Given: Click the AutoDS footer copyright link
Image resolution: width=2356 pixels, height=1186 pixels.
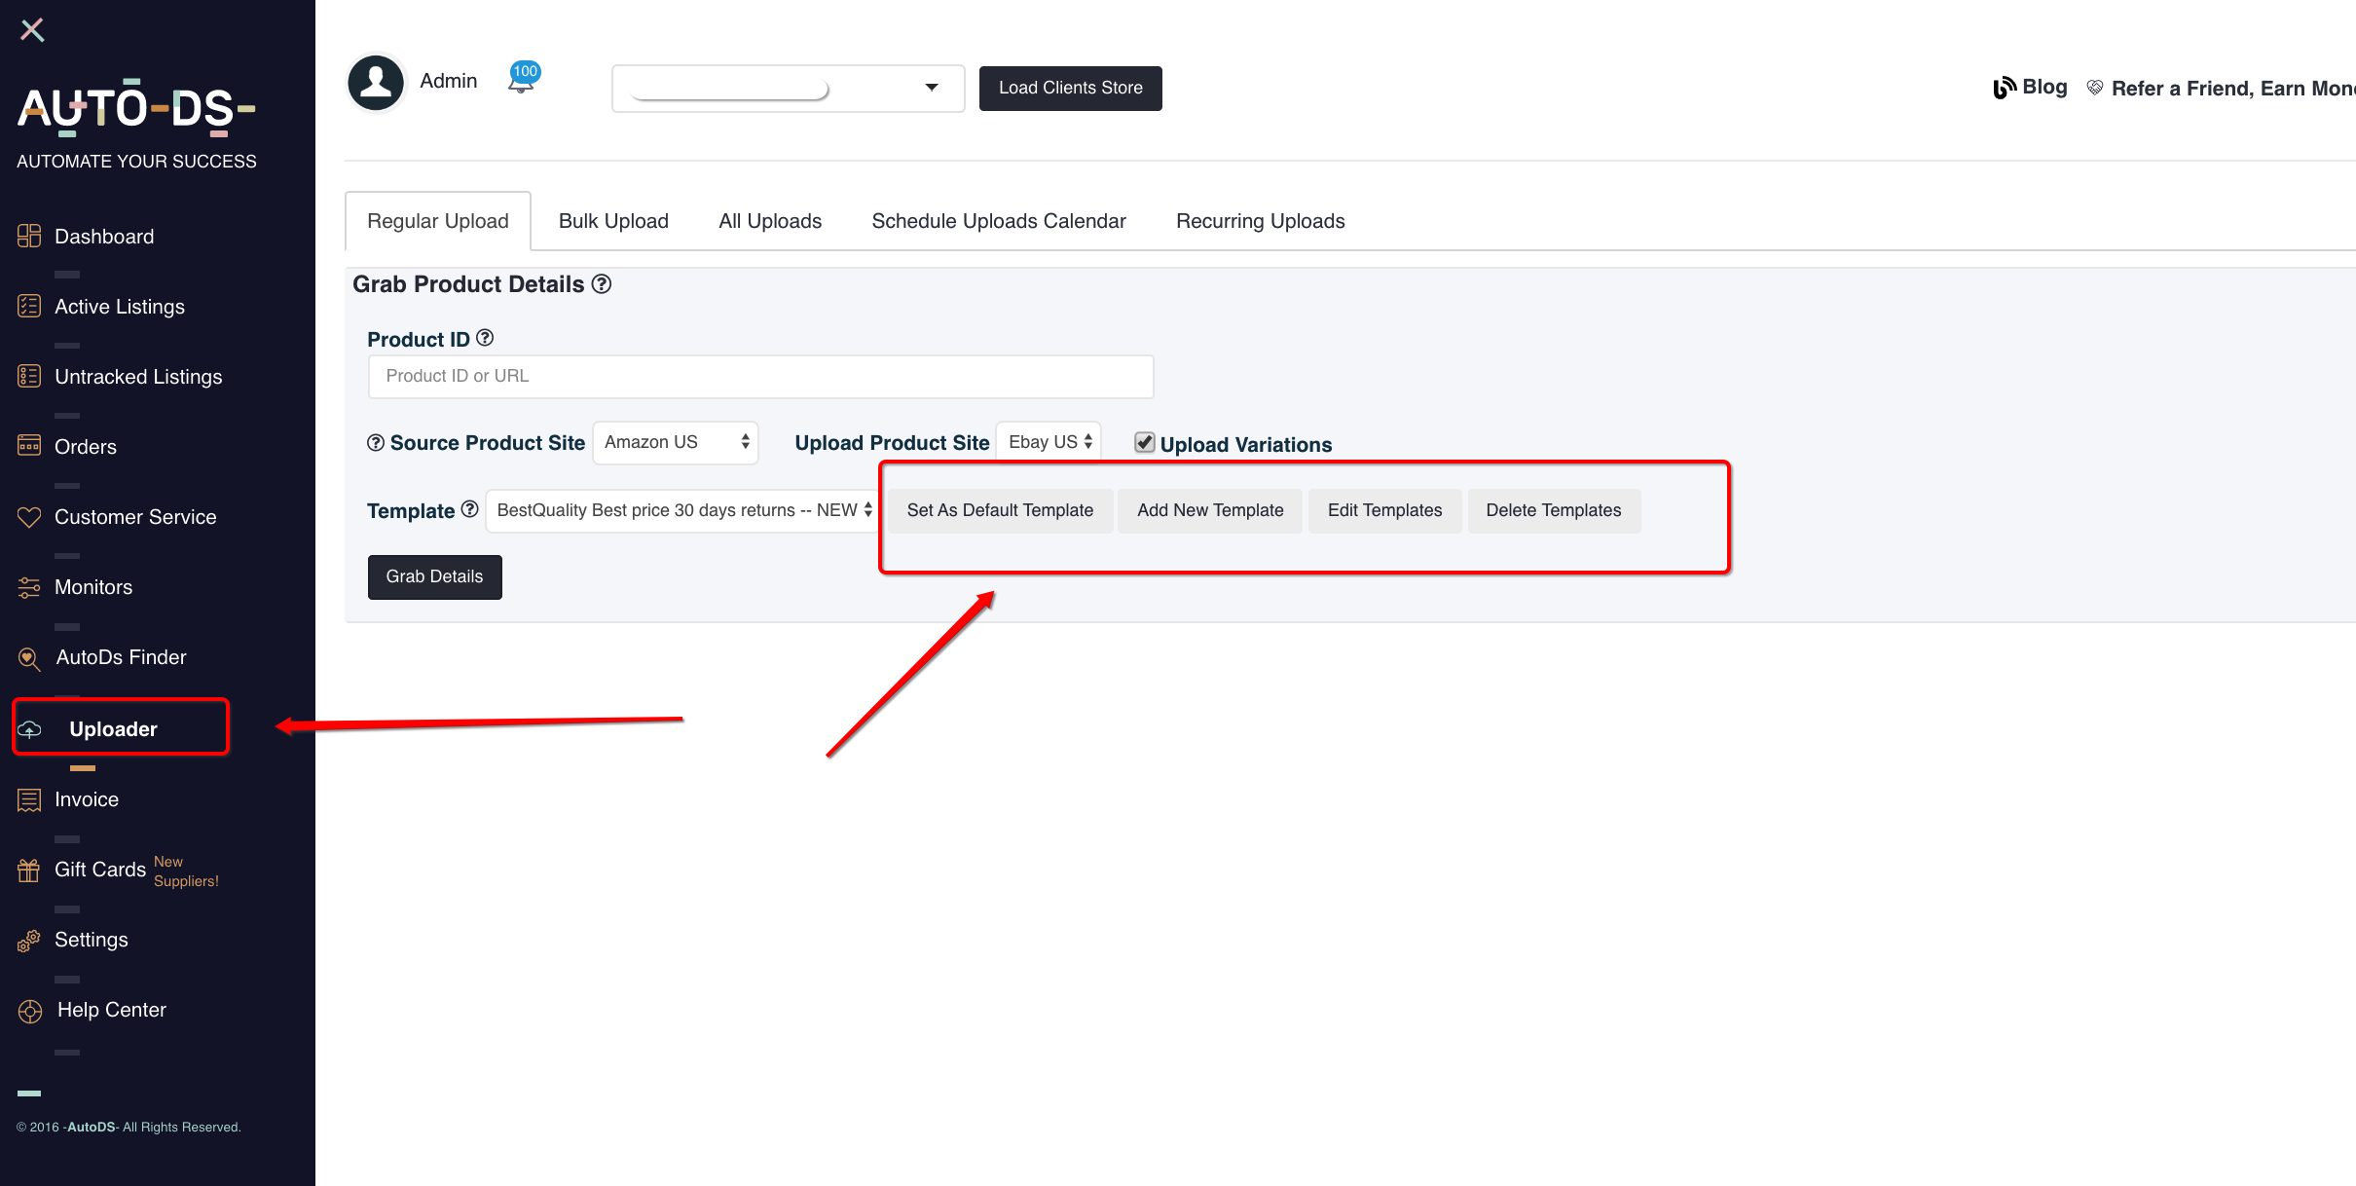Looking at the screenshot, I should pyautogui.click(x=92, y=1127).
